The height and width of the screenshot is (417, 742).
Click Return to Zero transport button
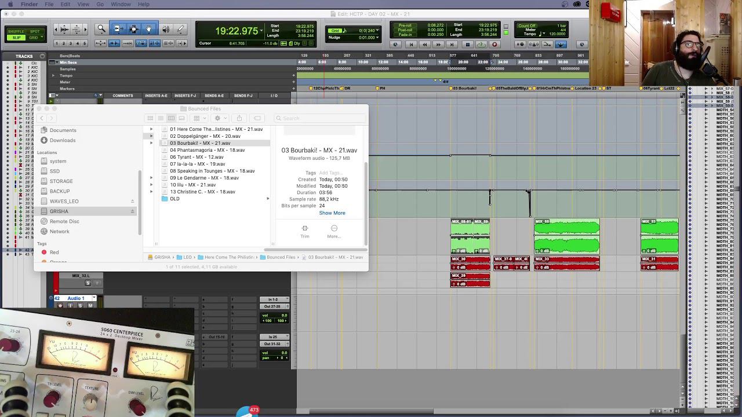410,44
